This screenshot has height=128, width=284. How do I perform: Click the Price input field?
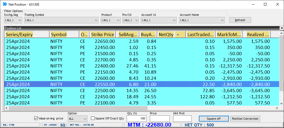160,119
